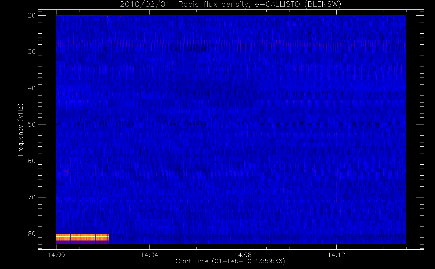The height and width of the screenshot is (269, 435).
Task: Click the '14:04' time tick label
Action: pyautogui.click(x=149, y=255)
